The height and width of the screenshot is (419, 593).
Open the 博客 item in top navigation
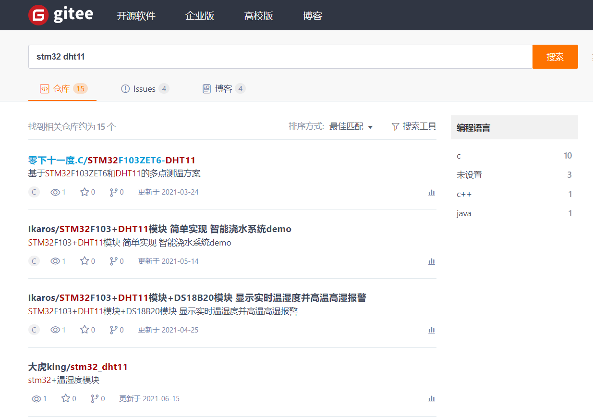(313, 16)
